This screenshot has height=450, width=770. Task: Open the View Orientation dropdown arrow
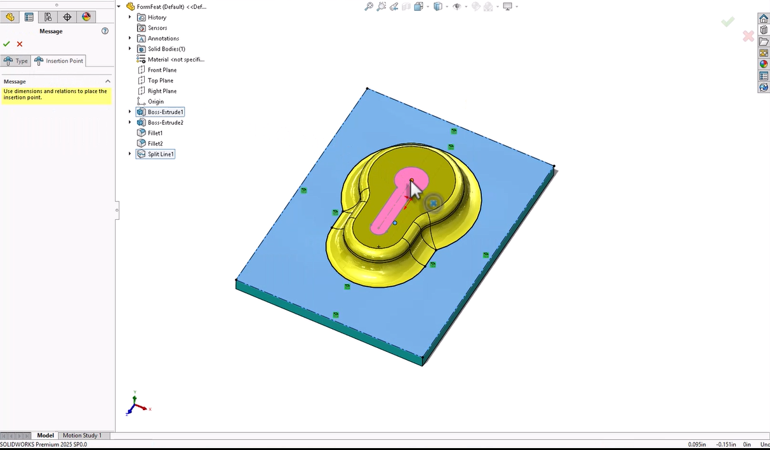point(428,6)
